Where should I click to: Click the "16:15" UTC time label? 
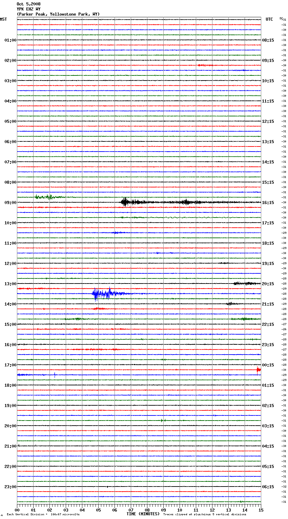pos(268,203)
